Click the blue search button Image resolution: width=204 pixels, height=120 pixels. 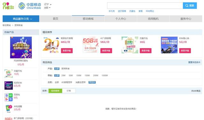(x=190, y=6)
